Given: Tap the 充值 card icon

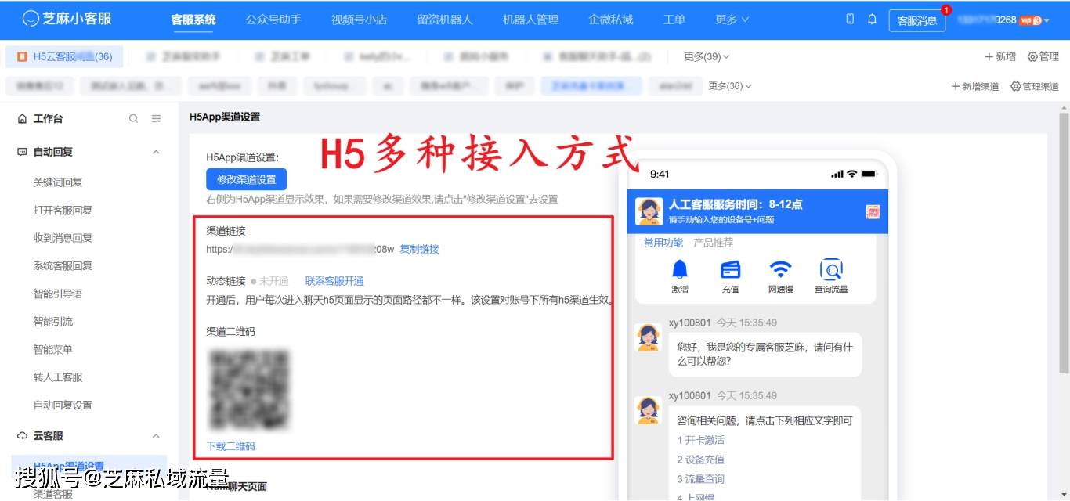Looking at the screenshot, I should click(730, 270).
